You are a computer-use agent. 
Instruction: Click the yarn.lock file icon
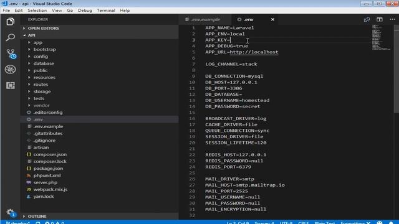point(29,197)
